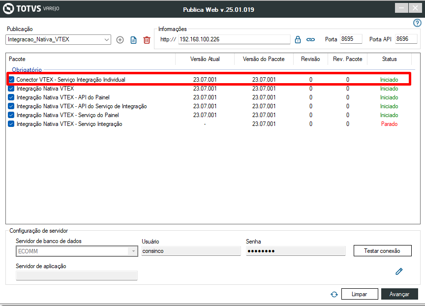425x306 pixels.
Task: Click the Usuário field consinco
Action: 191,251
